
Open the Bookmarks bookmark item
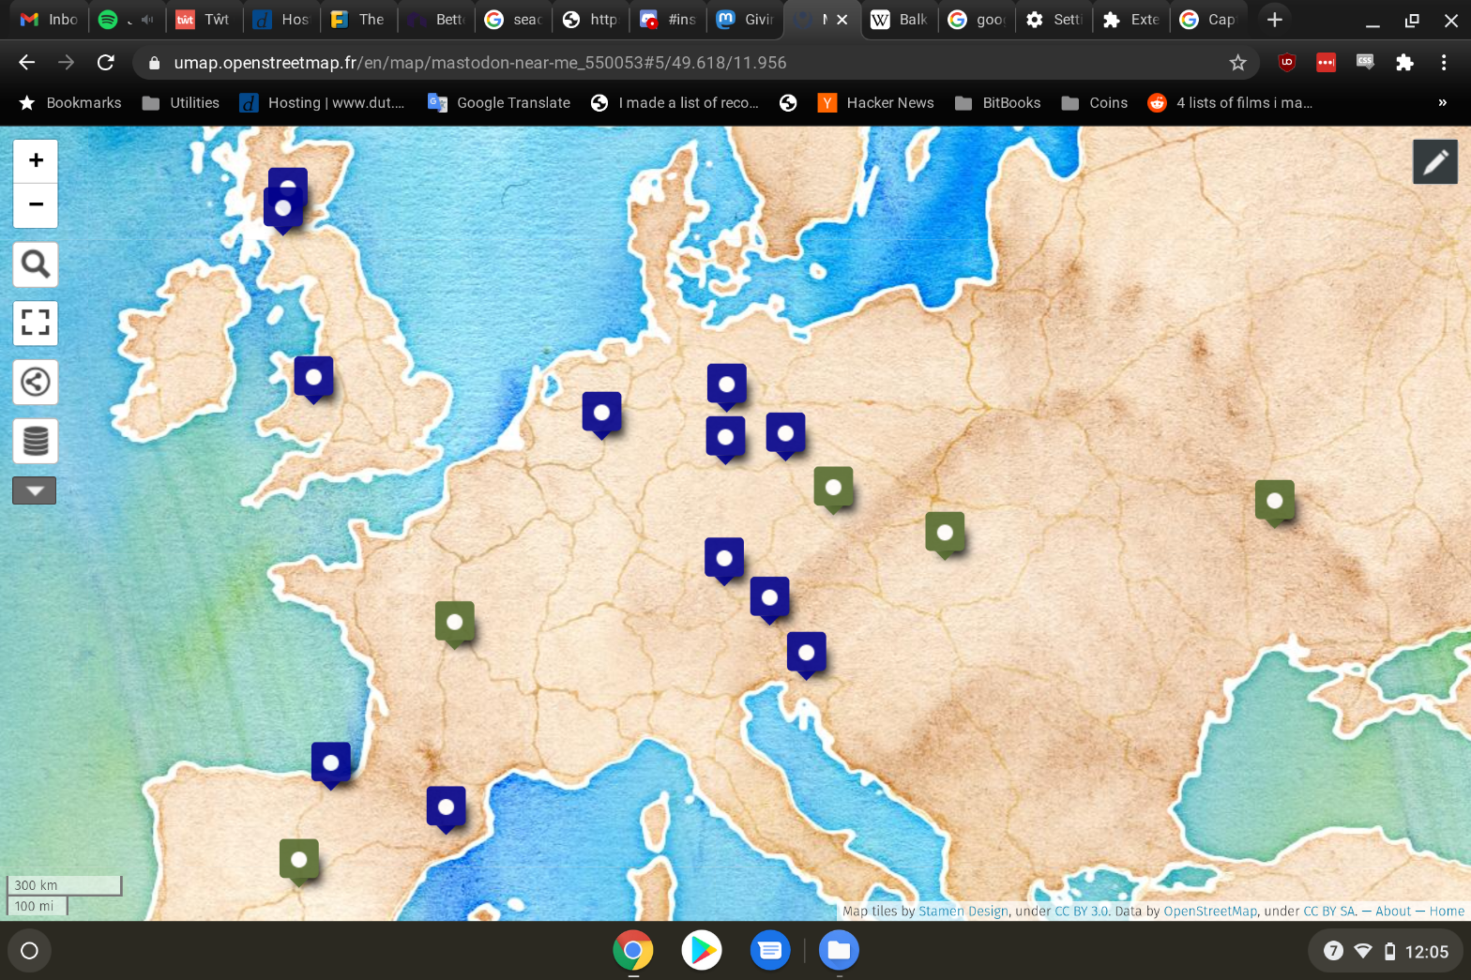[x=70, y=102]
